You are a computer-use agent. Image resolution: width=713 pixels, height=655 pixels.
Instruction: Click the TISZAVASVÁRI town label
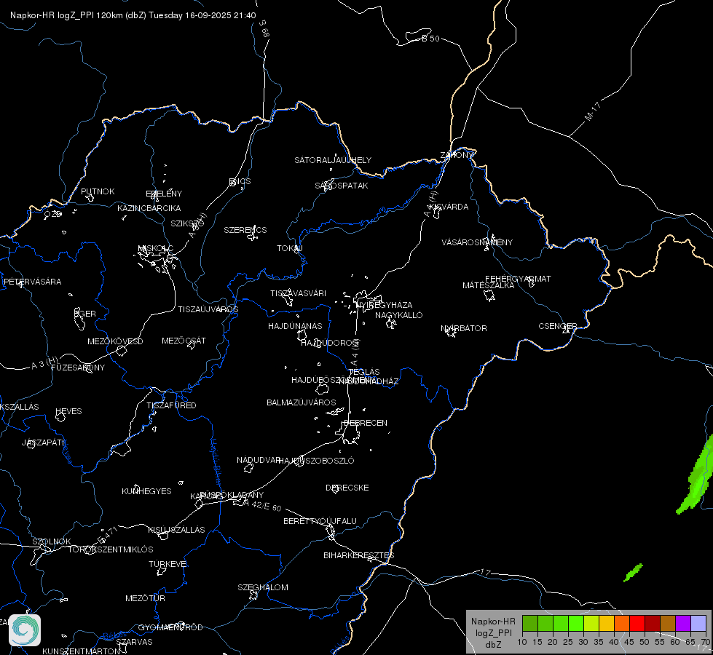pos(299,293)
